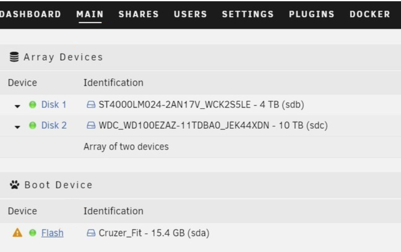Click the drive icon beside Cruzer_Fit

(x=91, y=233)
